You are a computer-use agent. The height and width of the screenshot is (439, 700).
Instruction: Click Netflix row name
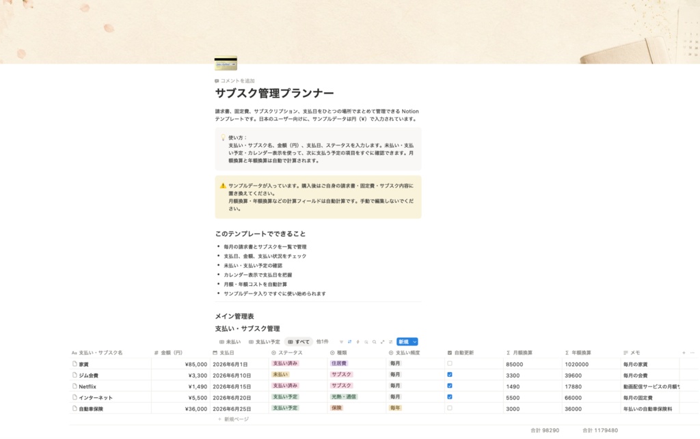[x=87, y=386]
